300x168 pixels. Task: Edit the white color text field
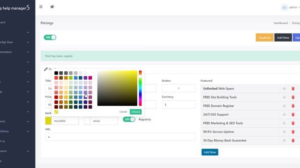(x=104, y=121)
